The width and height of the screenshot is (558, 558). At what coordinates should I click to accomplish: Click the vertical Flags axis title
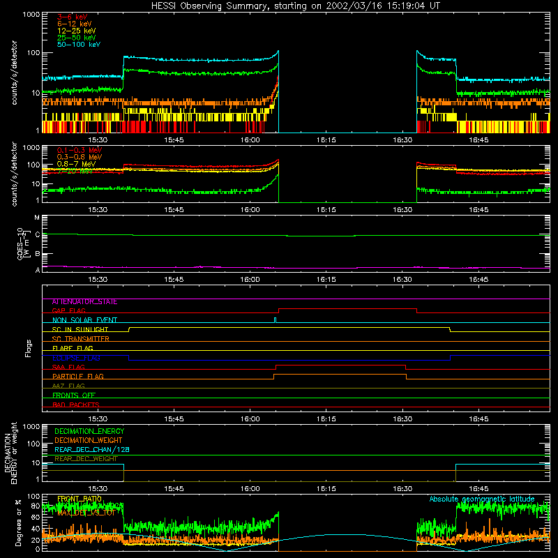(x=28, y=348)
